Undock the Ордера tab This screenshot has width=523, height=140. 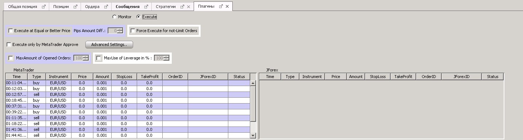click(106, 7)
